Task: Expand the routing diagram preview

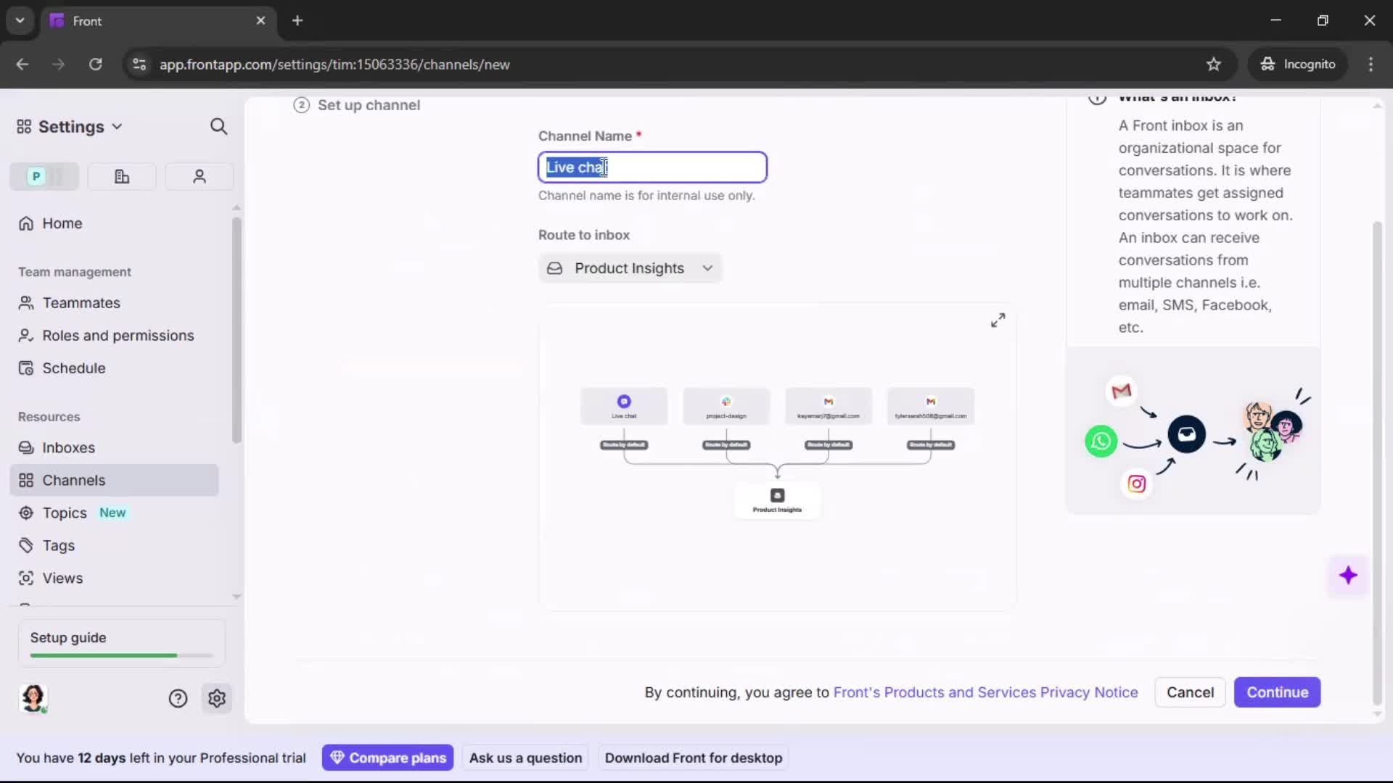Action: 998,320
